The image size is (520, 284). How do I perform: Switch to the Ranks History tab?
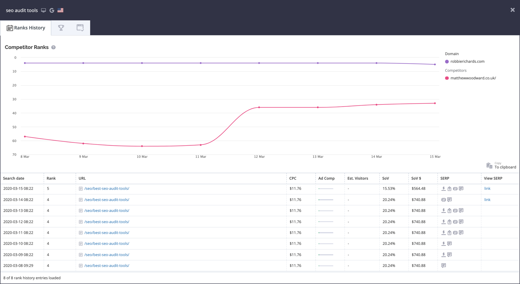coord(26,28)
